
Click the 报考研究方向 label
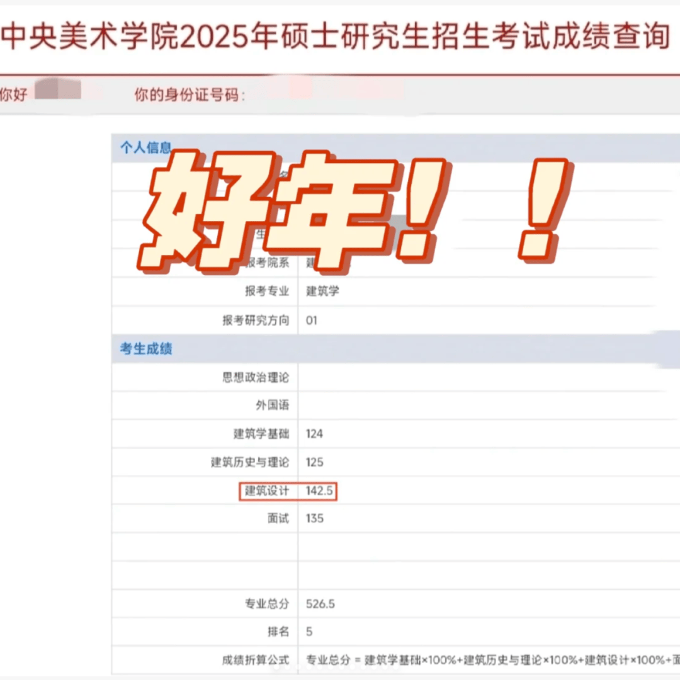click(x=256, y=320)
